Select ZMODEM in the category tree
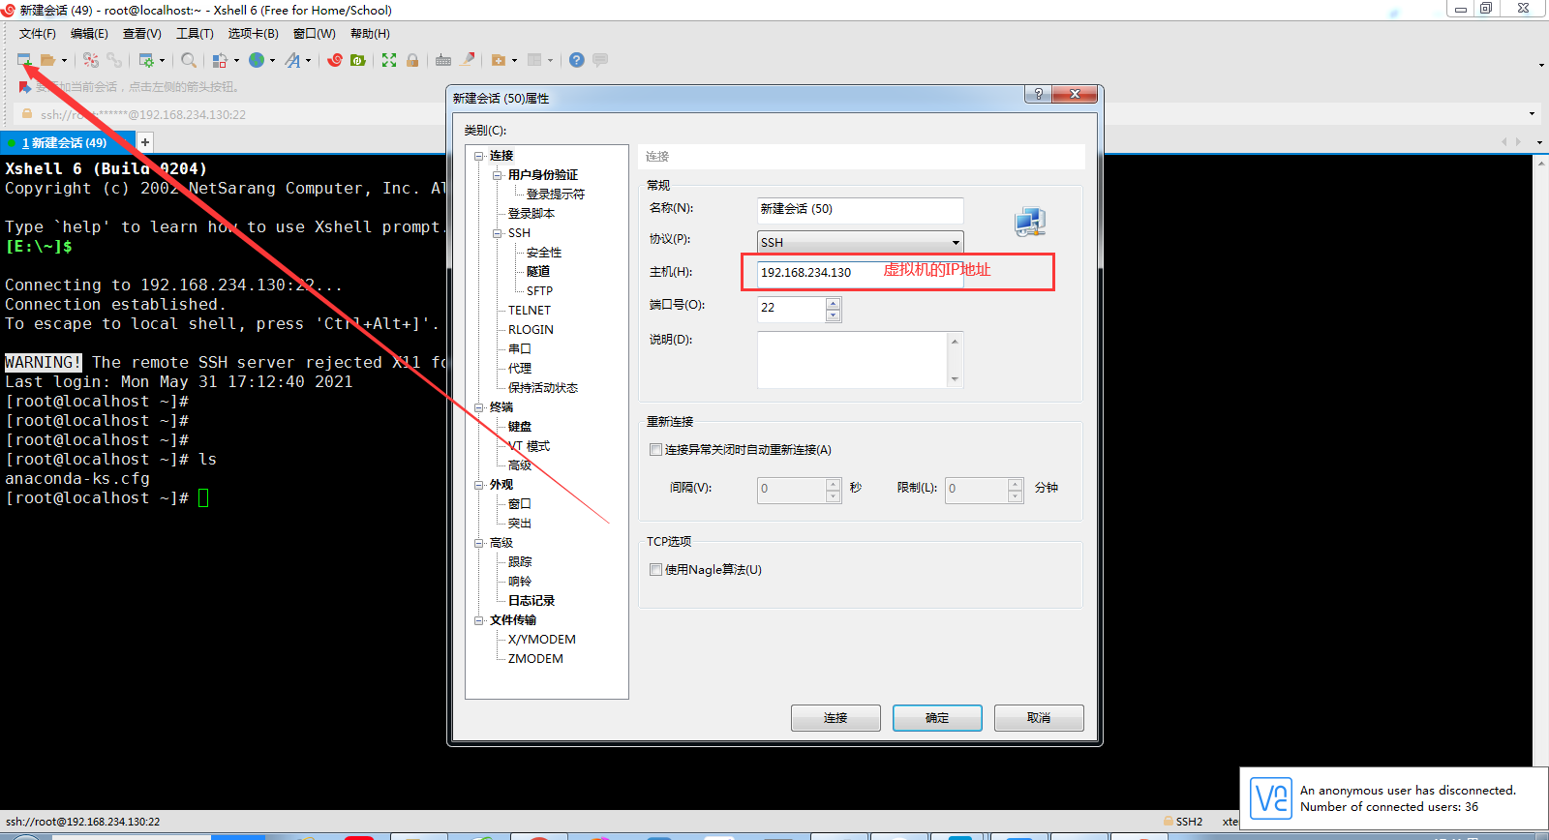Viewport: 1549px width, 840px height. (x=535, y=659)
